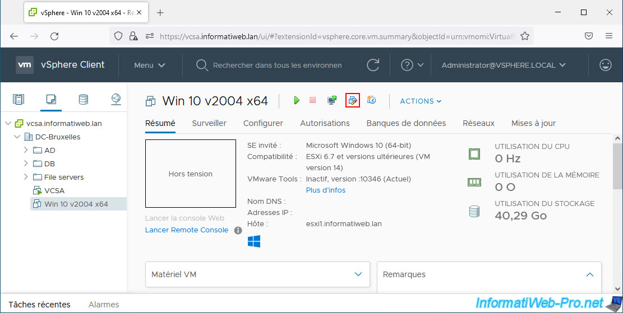Click the info icon beside Lancer Remote Console

pyautogui.click(x=238, y=230)
